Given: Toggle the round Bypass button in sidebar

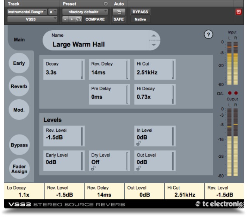Looking at the screenshot, I should (x=19, y=145).
